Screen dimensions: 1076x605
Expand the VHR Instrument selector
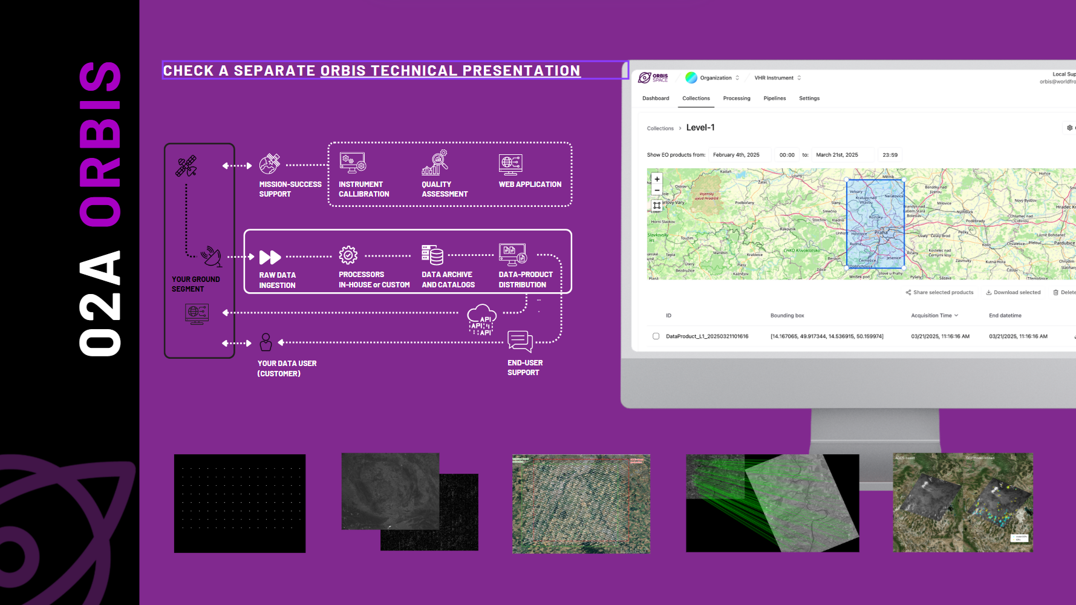(778, 78)
